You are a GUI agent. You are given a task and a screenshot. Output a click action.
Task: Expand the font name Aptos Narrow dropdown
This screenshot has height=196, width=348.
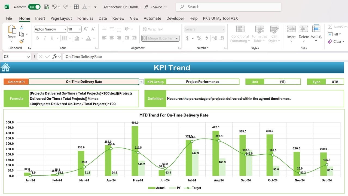coord(65,29)
